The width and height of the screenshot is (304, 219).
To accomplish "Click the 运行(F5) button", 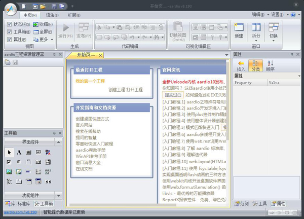I will [x=65, y=31].
